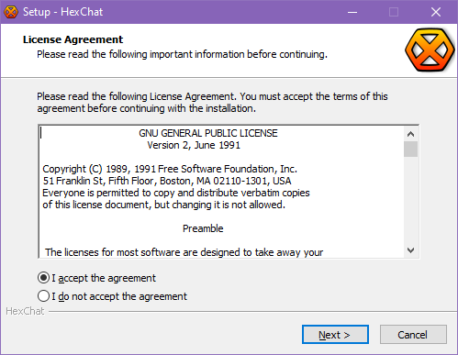The height and width of the screenshot is (355, 458).
Task: Select the license text scrollbar thumb
Action: (410, 149)
